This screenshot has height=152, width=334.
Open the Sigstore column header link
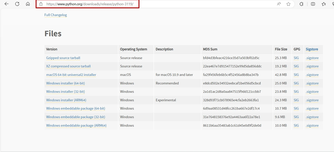click(312, 49)
